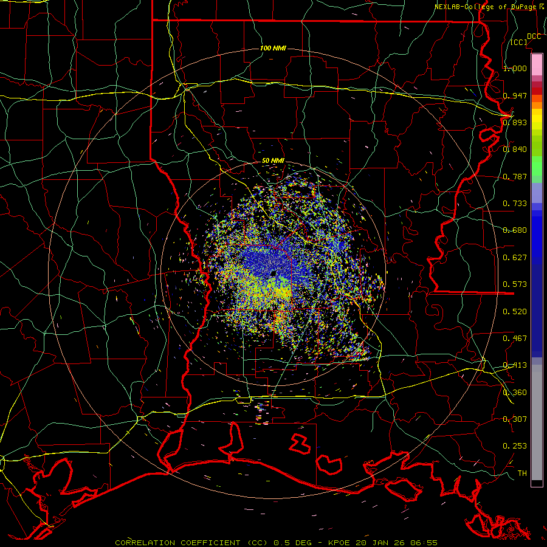
Task: Select the 0.627 legend value
Action: tap(515, 258)
